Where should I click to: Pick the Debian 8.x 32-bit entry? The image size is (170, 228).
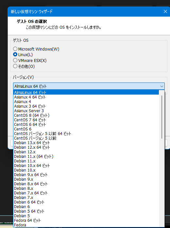(x=86, y=189)
